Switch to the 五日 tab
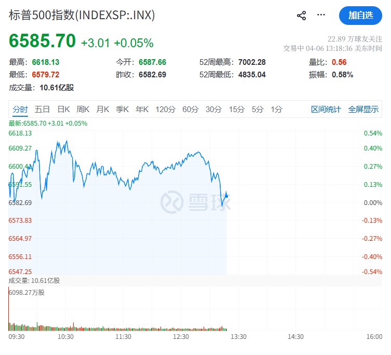 pyautogui.click(x=42, y=110)
